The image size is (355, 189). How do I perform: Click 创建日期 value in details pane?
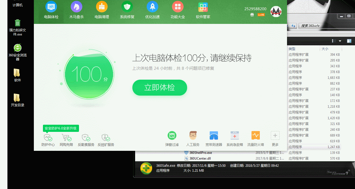262,166
